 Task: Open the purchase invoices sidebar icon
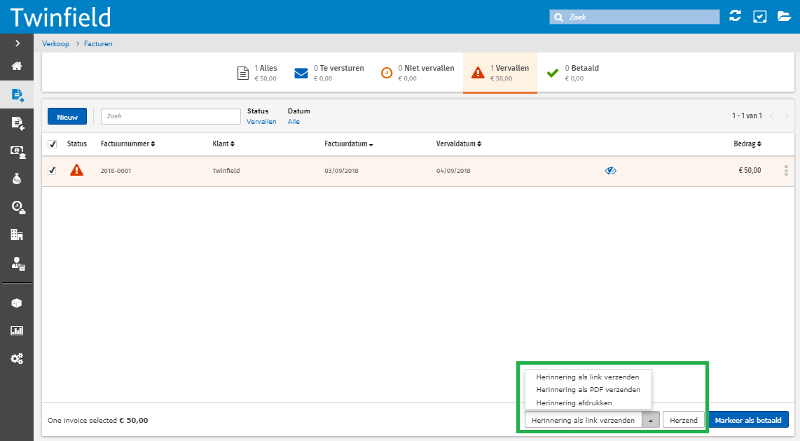(17, 123)
